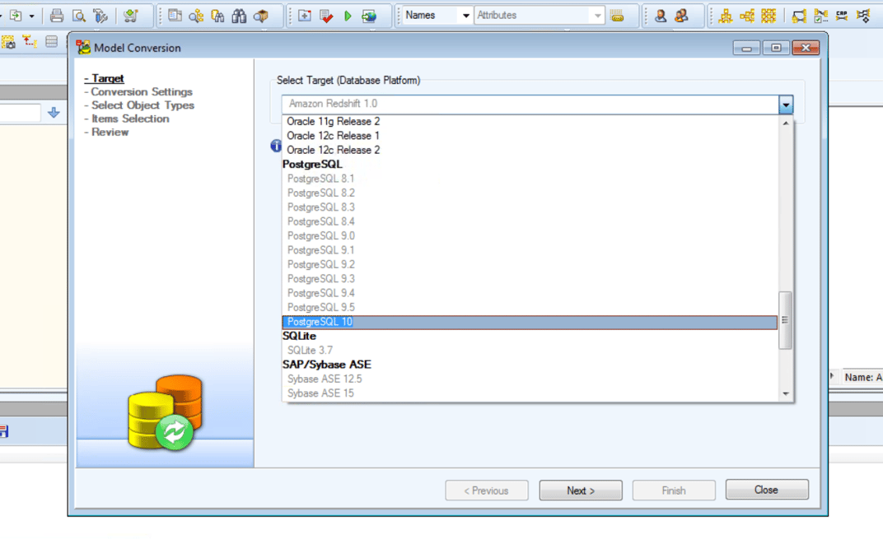Click the diagram icon with green checkbox
Viewport: 883px width, 558px height.
[x=820, y=16]
